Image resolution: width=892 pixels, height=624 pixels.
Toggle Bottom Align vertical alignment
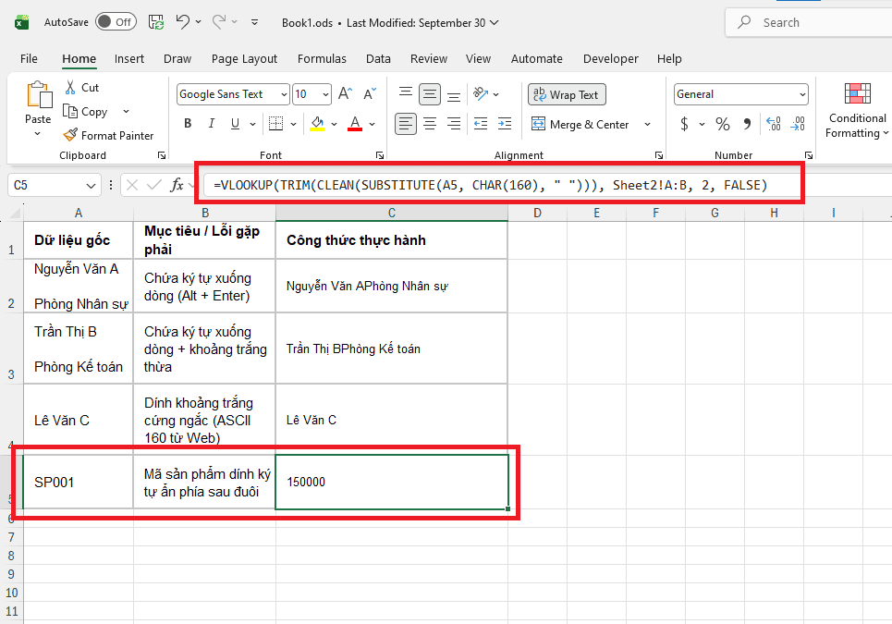[454, 95]
